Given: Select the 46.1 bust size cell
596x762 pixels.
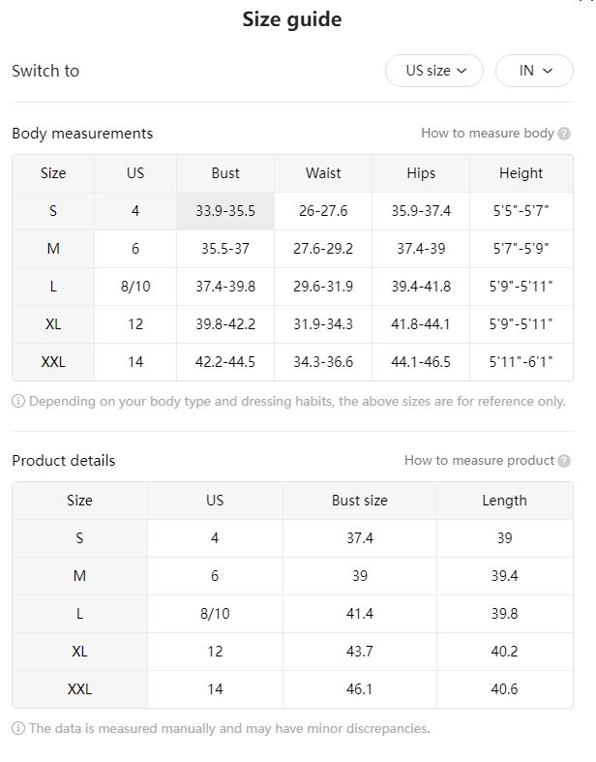Looking at the screenshot, I should [x=360, y=689].
